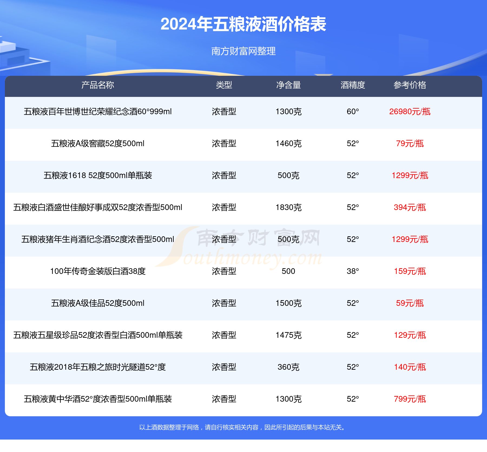Screen dimensions: 487x452
Task: Select product 五粮液猪年生肖酒纪念酒
Action: coord(98,239)
